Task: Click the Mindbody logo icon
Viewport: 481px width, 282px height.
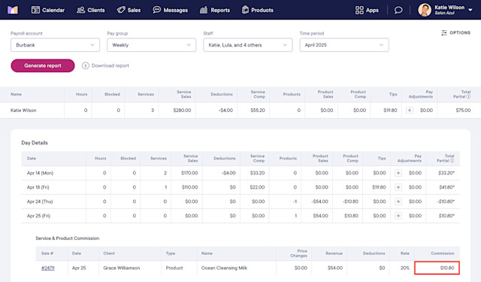Action: [x=13, y=10]
